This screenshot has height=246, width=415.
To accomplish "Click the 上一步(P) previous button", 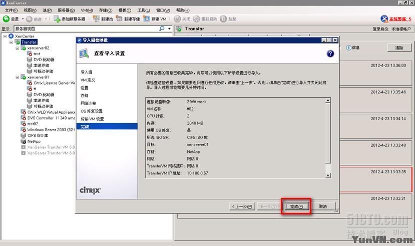I will [242, 206].
